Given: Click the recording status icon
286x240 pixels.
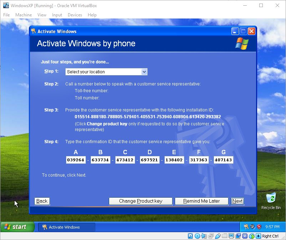Looking at the screenshot, I should pyautogui.click(x=238, y=236).
